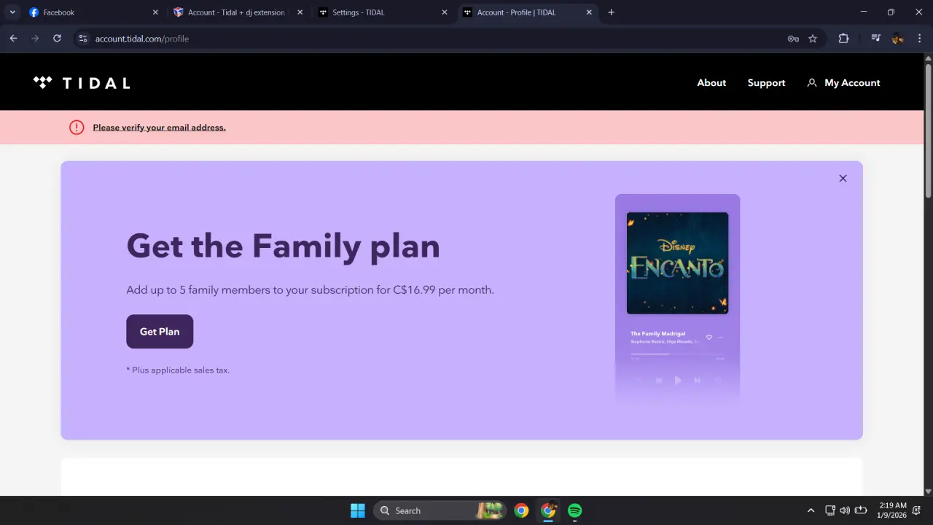The image size is (933, 525).
Task: Click the site information icon
Action: pyautogui.click(x=82, y=39)
